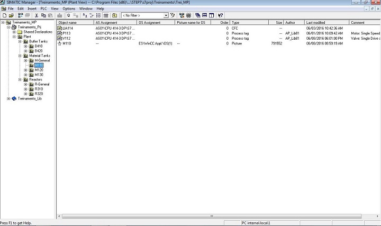Collapse the Material Tanks node
This screenshot has height=226, width=381.
[x=20, y=56]
